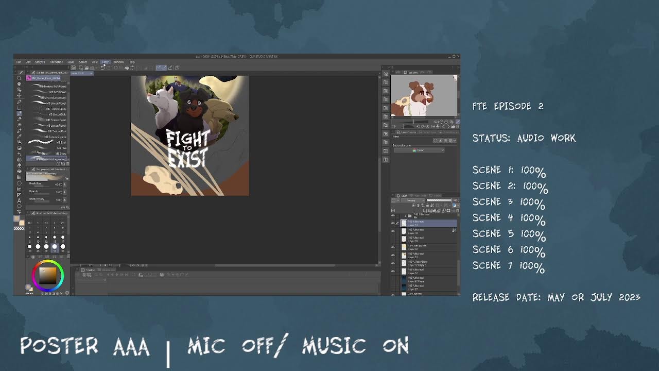
Task: Toggle visibility of Layer 31
Action: click(393, 255)
